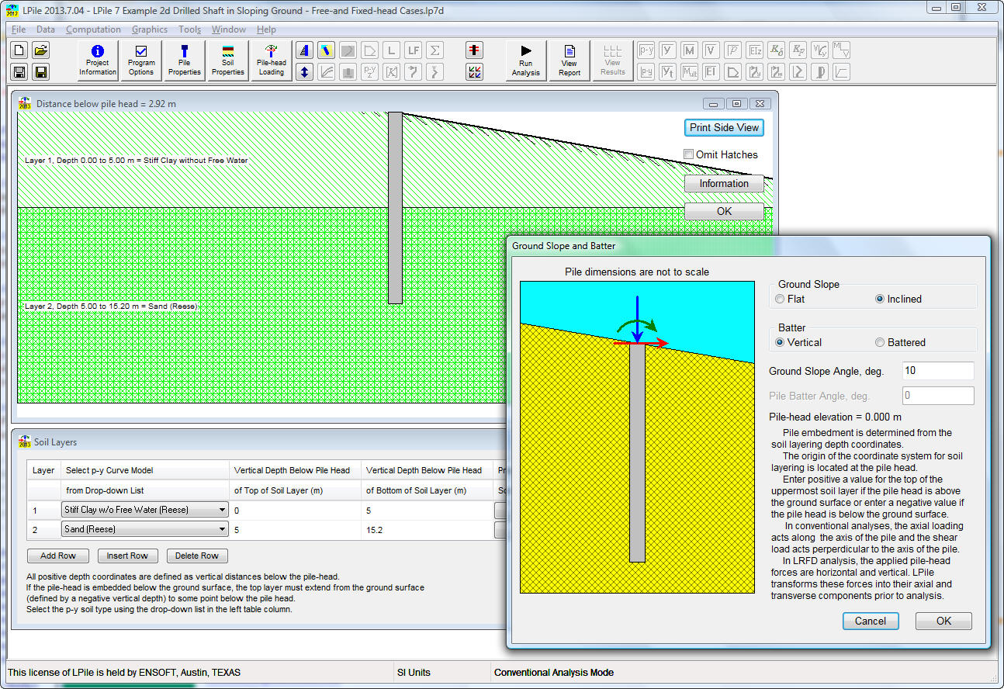The image size is (1004, 689).
Task: Open Soil Properties toolbar button
Action: (228, 61)
